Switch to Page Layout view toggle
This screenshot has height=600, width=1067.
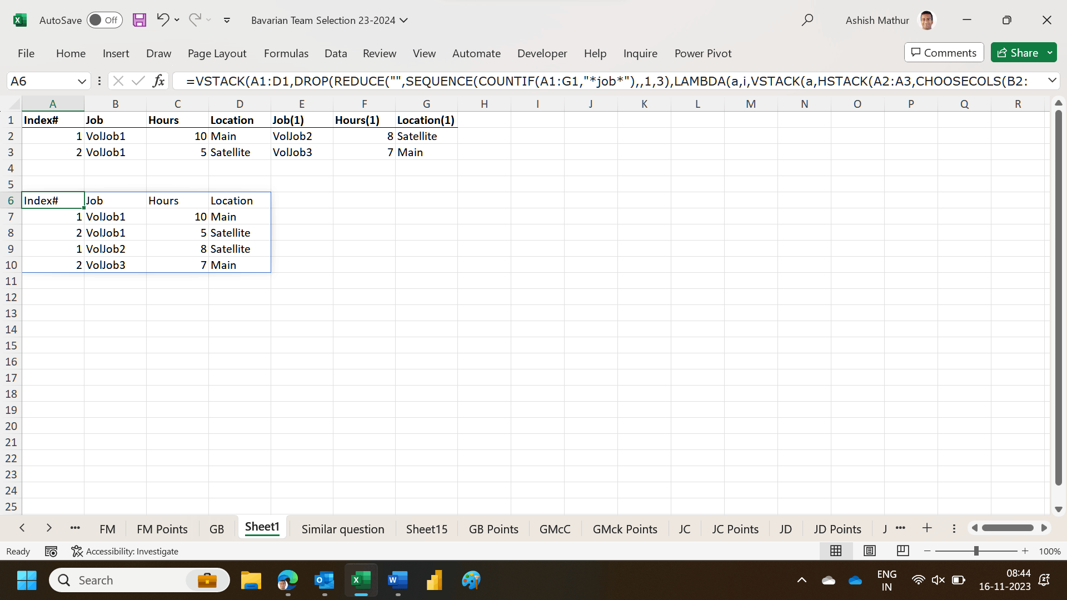(869, 551)
